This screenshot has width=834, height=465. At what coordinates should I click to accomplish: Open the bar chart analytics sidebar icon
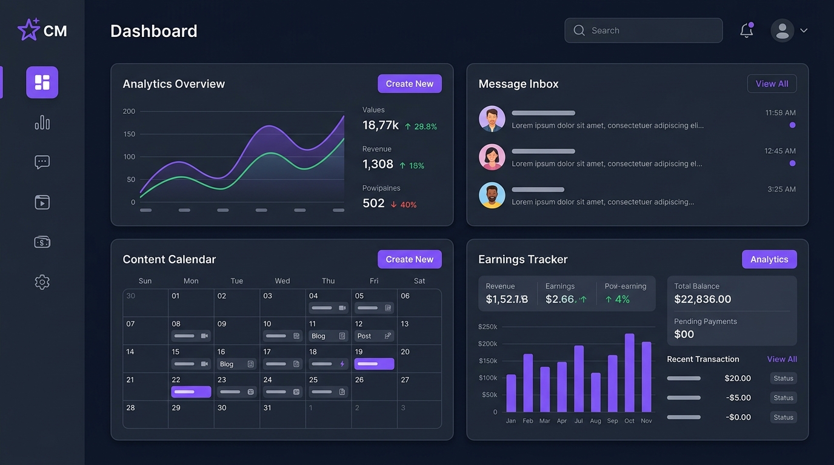tap(42, 122)
